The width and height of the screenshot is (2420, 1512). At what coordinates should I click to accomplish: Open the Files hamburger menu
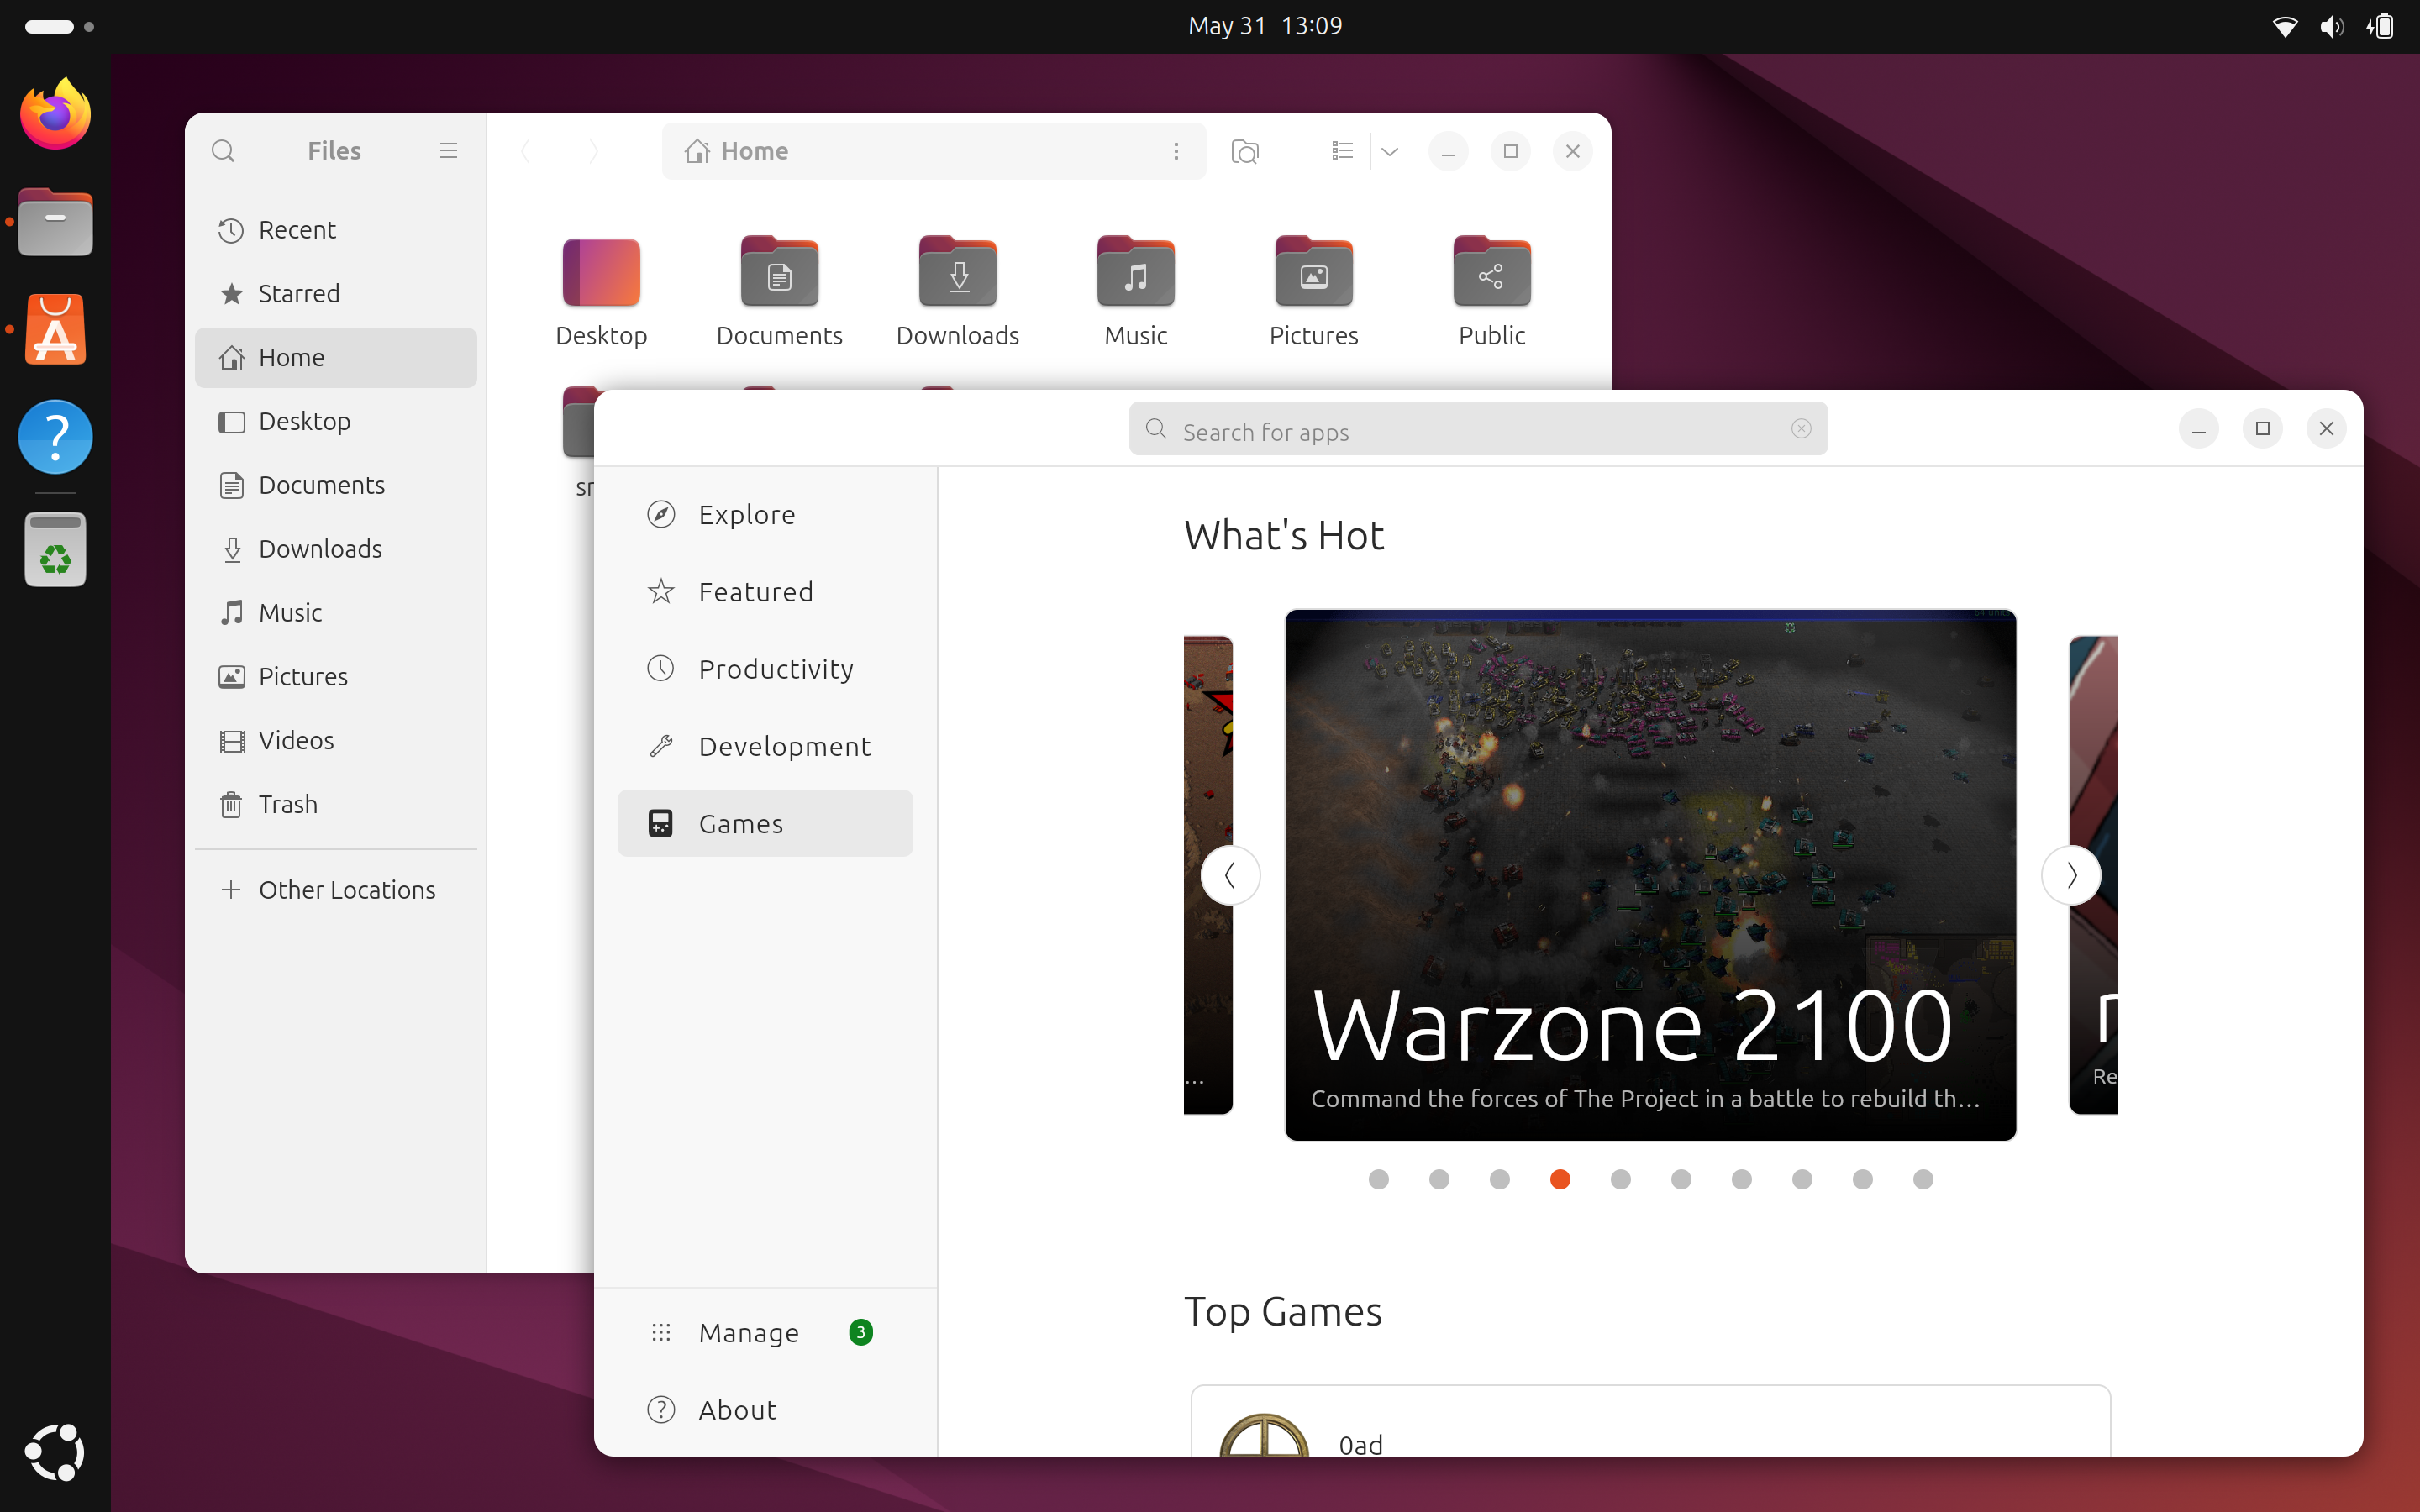coord(448,151)
